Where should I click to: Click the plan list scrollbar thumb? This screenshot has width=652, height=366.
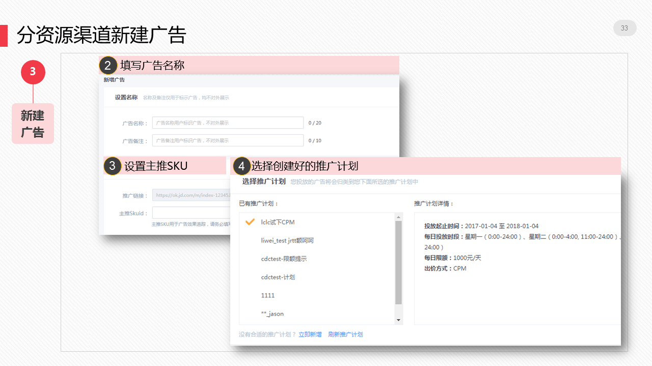click(x=398, y=262)
